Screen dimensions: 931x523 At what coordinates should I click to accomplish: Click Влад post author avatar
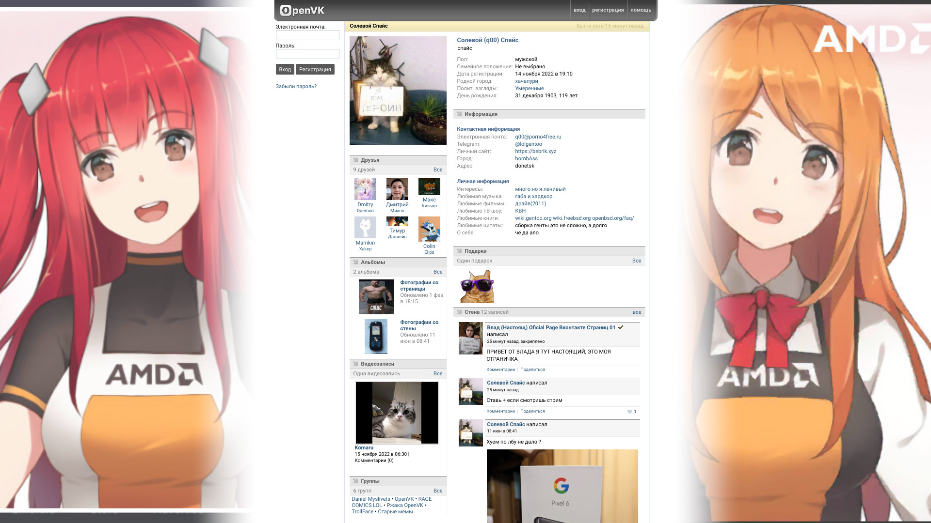pyautogui.click(x=470, y=338)
